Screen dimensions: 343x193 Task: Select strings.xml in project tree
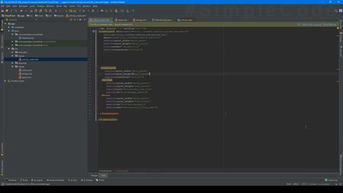click(x=27, y=74)
